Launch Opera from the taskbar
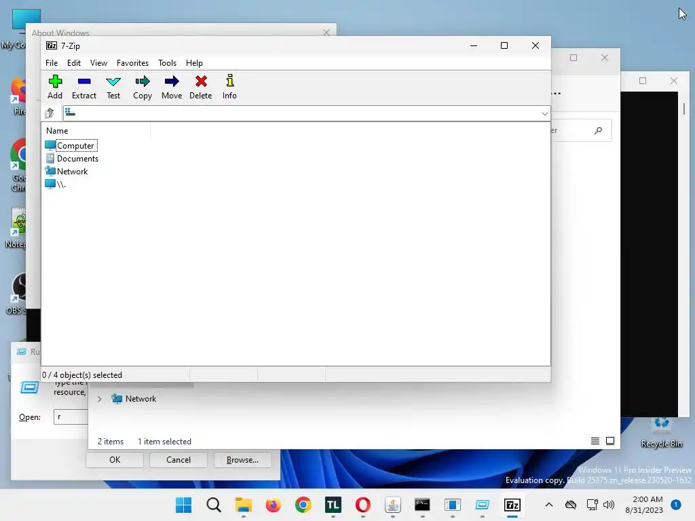The image size is (695, 521). point(362,505)
